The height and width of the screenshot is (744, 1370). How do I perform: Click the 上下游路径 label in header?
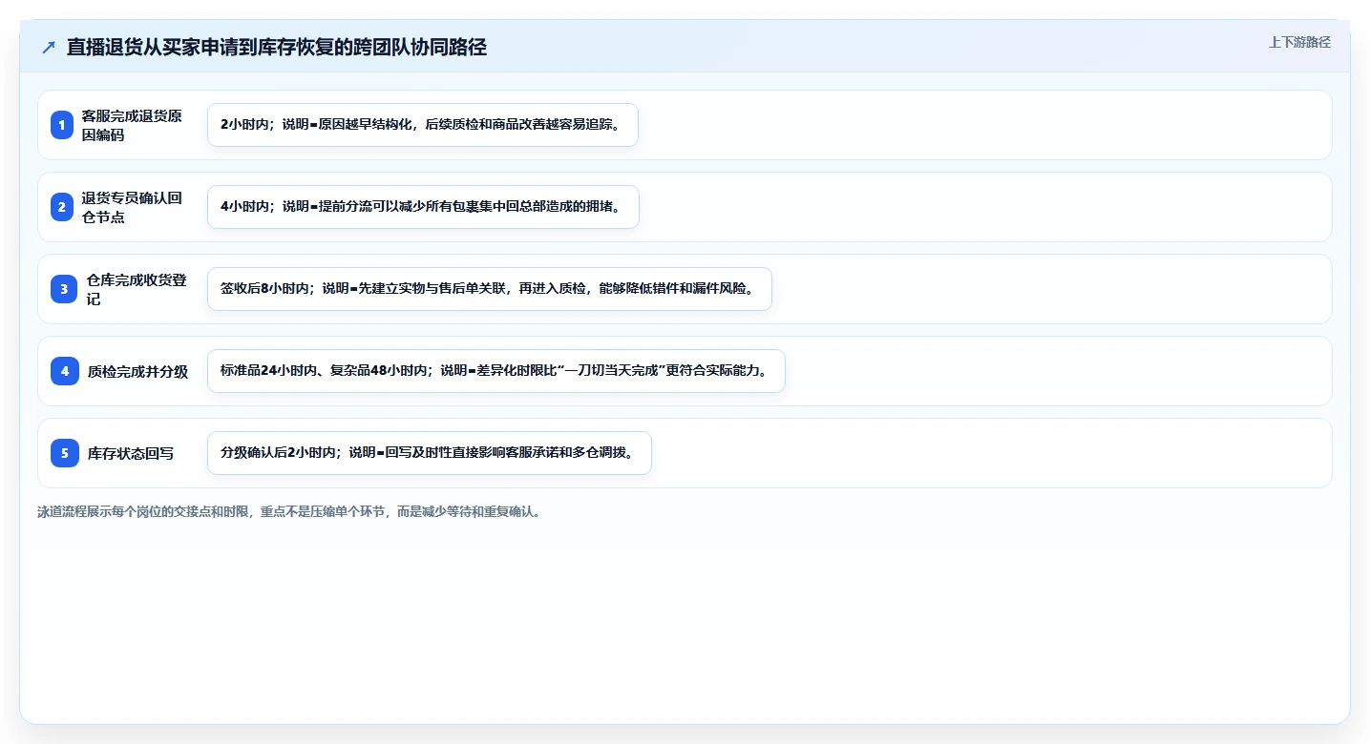click(x=1299, y=42)
